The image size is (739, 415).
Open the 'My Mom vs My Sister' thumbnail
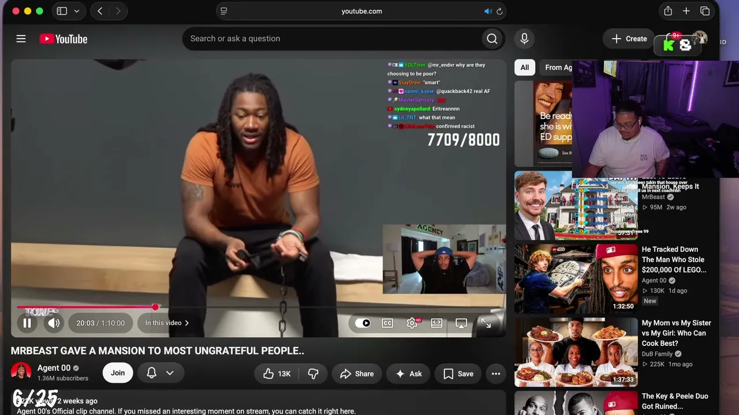tap(576, 352)
